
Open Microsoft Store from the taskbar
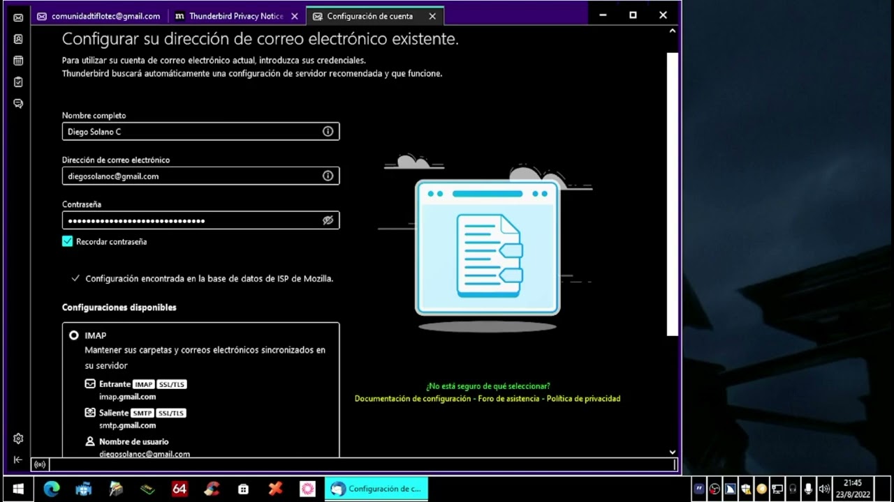243,489
